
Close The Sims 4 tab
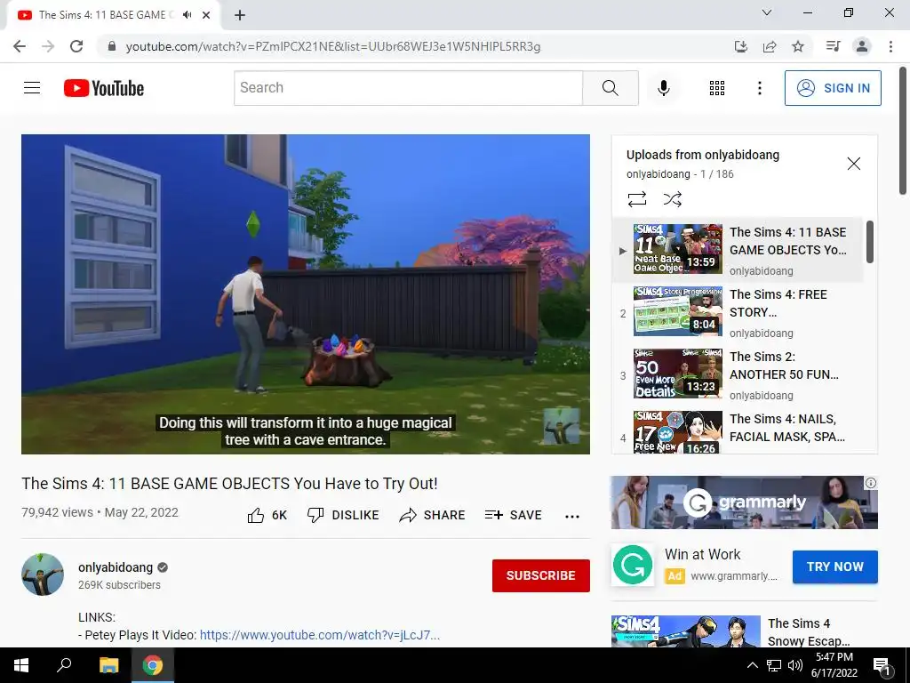(x=206, y=15)
